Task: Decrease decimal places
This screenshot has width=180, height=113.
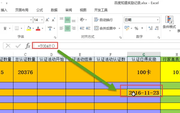Action: (157, 28)
